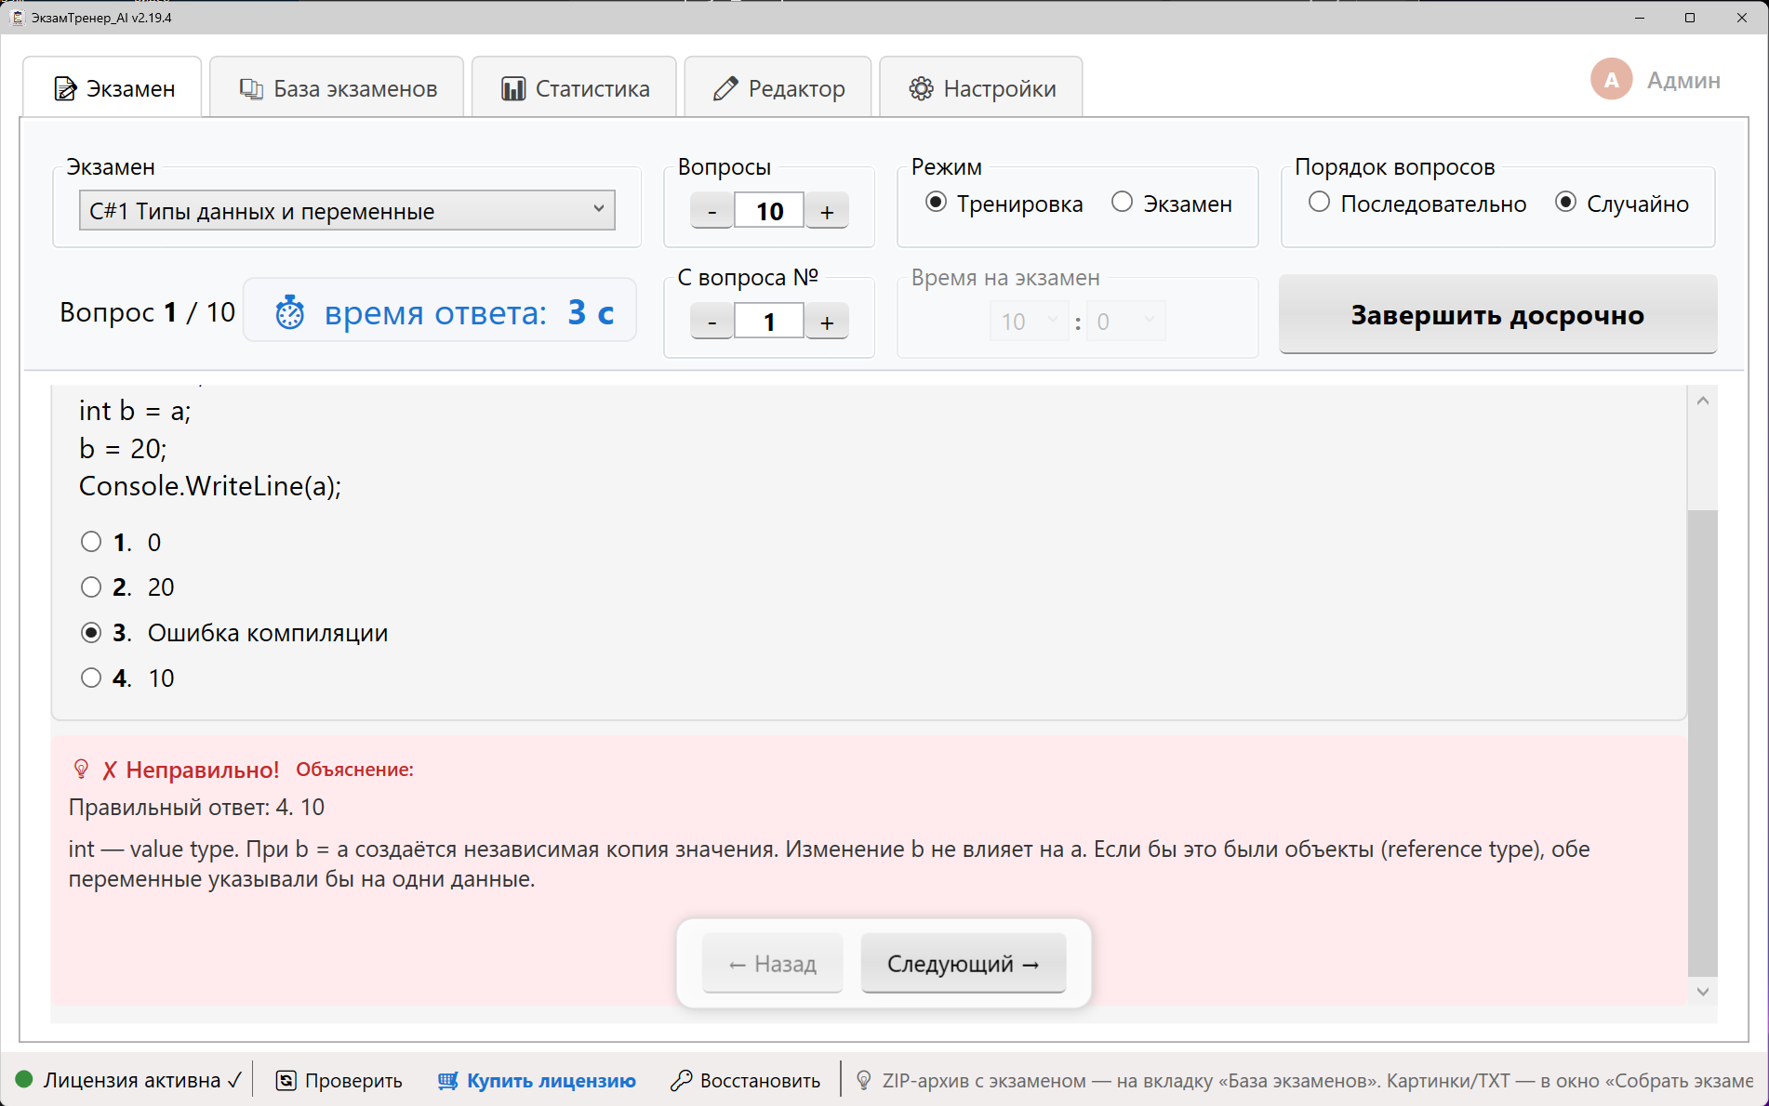Click the Правильный ответ: 4. 10 text
1769x1106 pixels.
coord(196,808)
